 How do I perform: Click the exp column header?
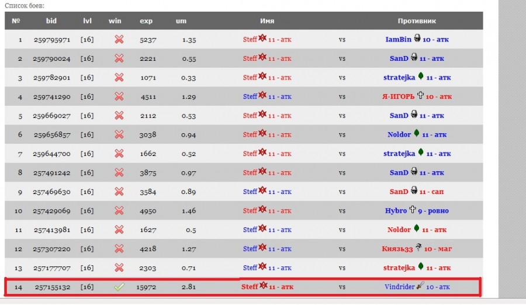coord(146,21)
